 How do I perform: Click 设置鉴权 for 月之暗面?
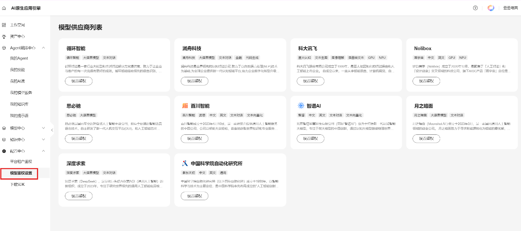[x=426, y=139]
